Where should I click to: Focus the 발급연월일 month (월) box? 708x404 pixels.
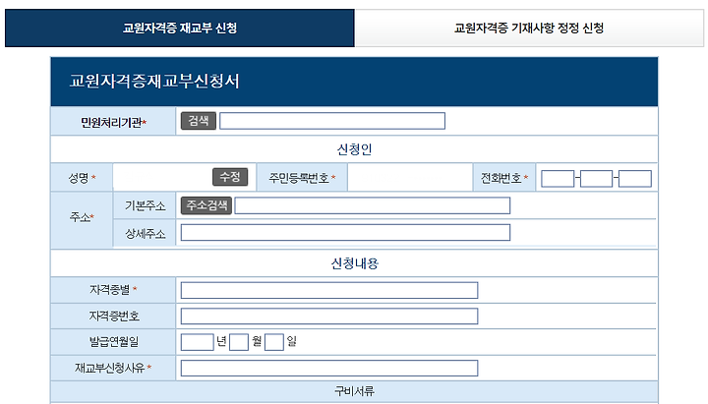[239, 342]
